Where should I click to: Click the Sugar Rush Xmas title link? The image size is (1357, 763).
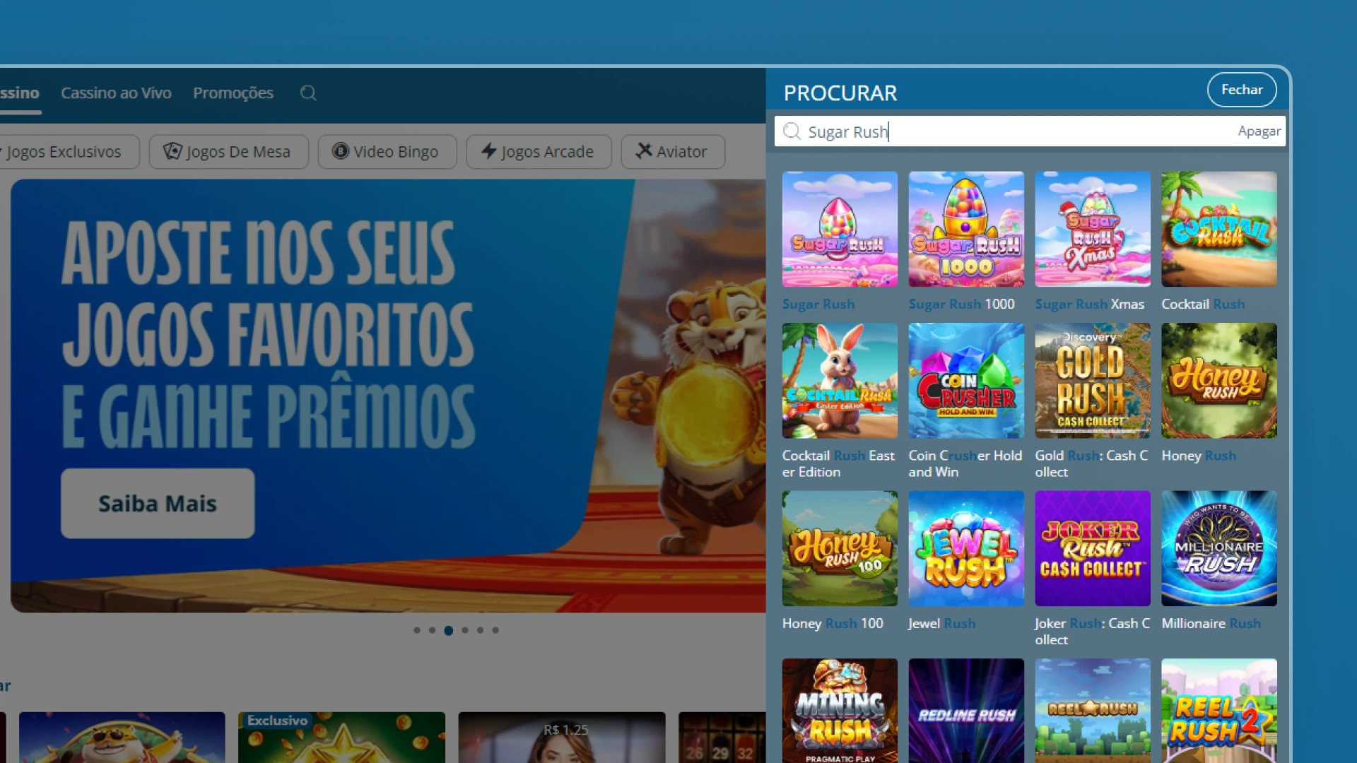point(1089,304)
